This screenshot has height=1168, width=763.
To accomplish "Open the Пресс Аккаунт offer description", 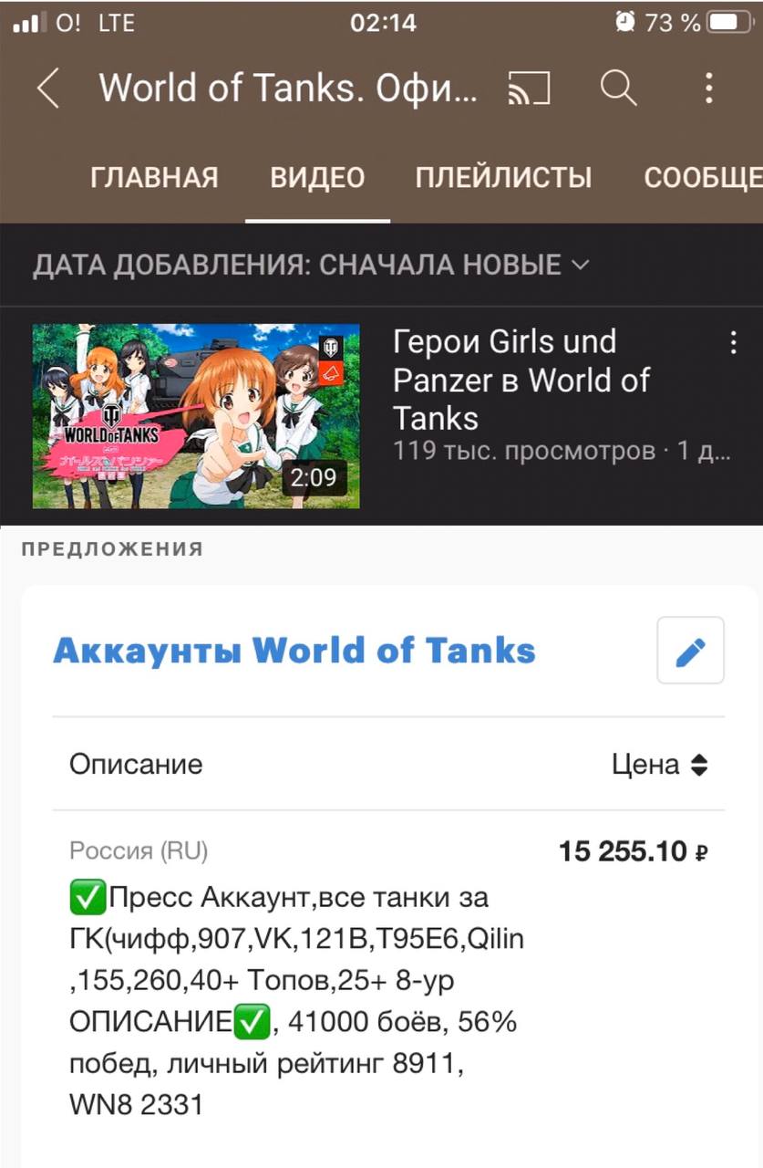I will pyautogui.click(x=297, y=1001).
